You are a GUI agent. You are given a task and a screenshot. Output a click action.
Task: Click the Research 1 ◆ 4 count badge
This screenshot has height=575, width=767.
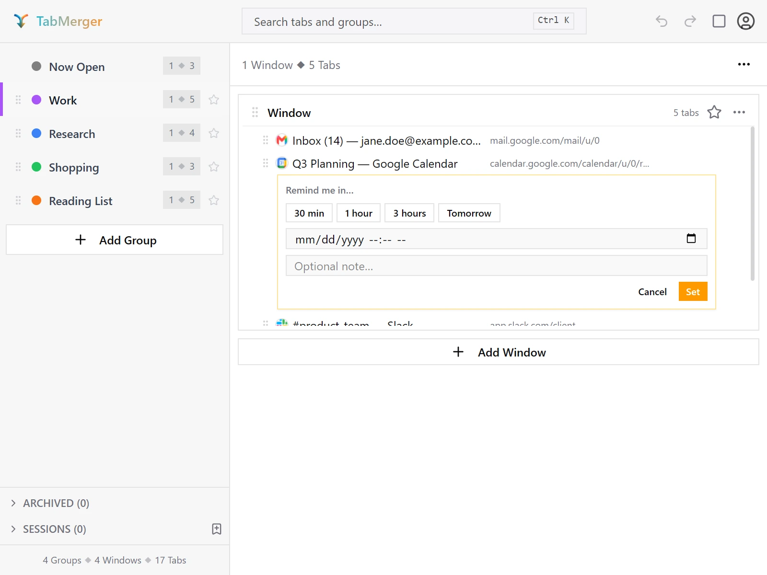(182, 133)
